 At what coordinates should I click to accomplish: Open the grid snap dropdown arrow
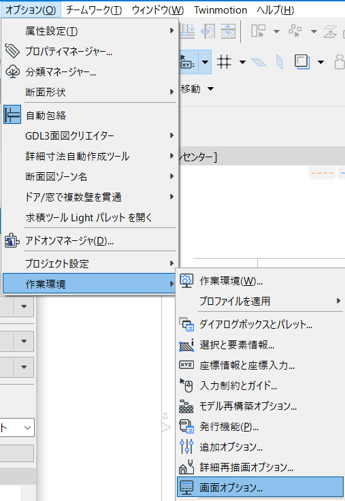tap(242, 62)
